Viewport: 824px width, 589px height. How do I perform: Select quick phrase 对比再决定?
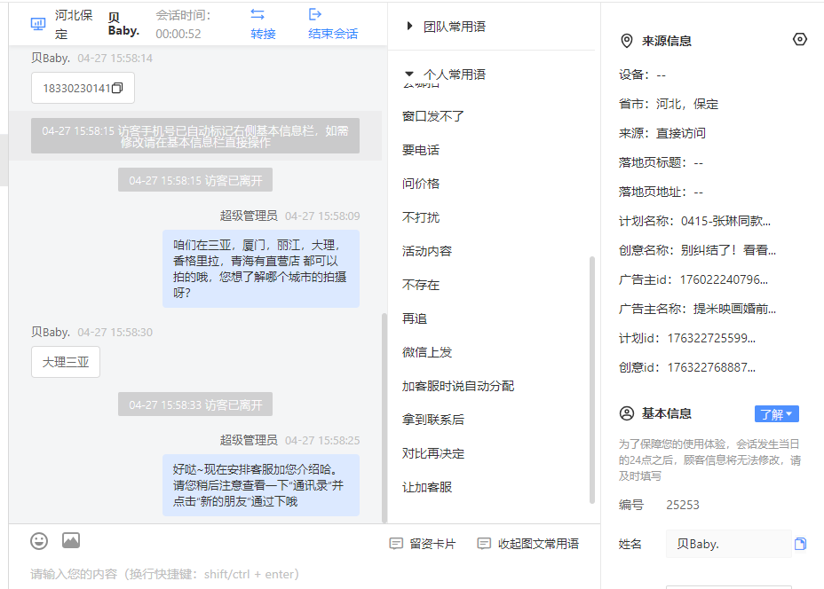(x=433, y=453)
